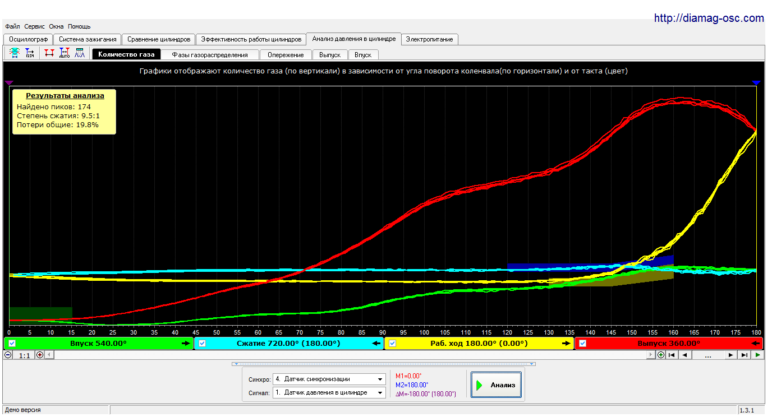Screen dimensions: 772x417
Task: Open the Фазы газораспределения sub-tab
Action: [x=210, y=55]
